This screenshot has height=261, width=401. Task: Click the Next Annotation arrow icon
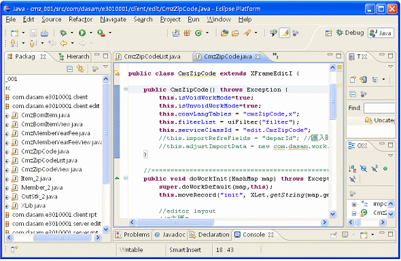pyautogui.click(x=14, y=43)
